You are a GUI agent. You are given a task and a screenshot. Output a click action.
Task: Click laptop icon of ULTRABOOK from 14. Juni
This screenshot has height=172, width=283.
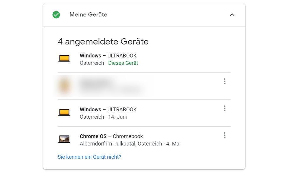[64, 112]
